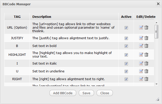The height and width of the screenshot is (104, 162).
Task: Toggle Active checkbox for JUSTIFY tag
Action: pyautogui.click(x=126, y=38)
